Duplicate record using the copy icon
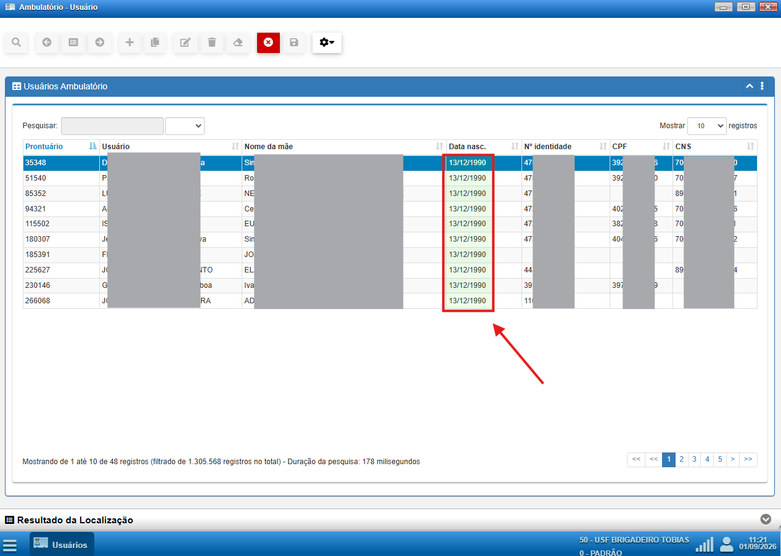This screenshot has width=781, height=556. pos(155,43)
